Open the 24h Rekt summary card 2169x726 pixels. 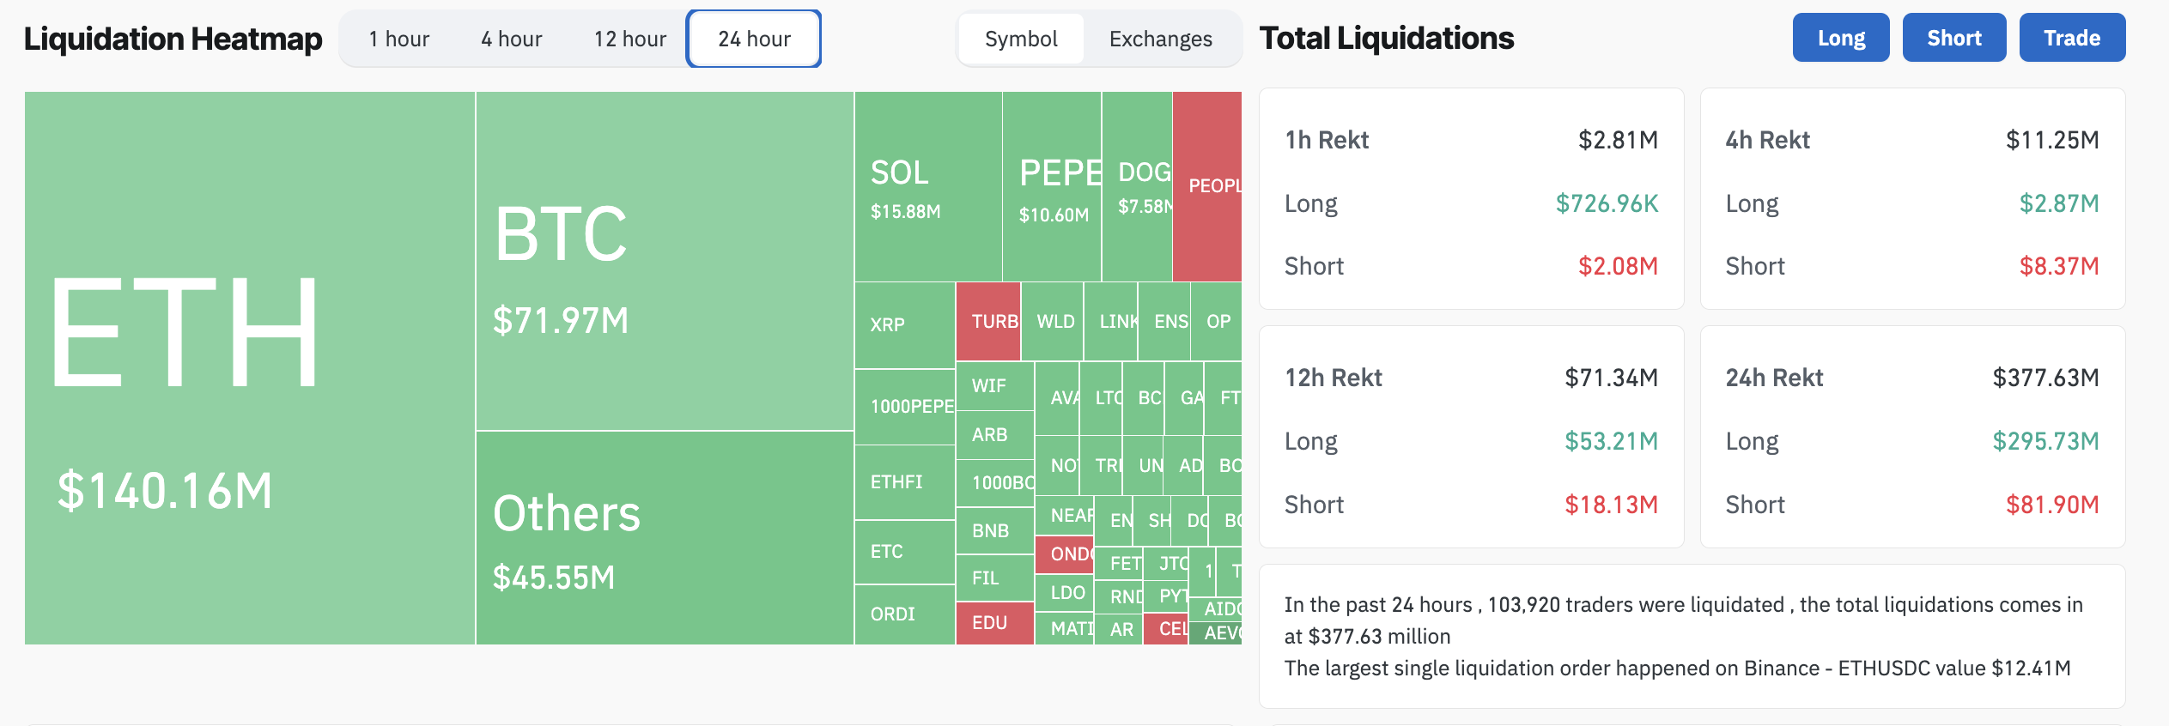(1911, 437)
